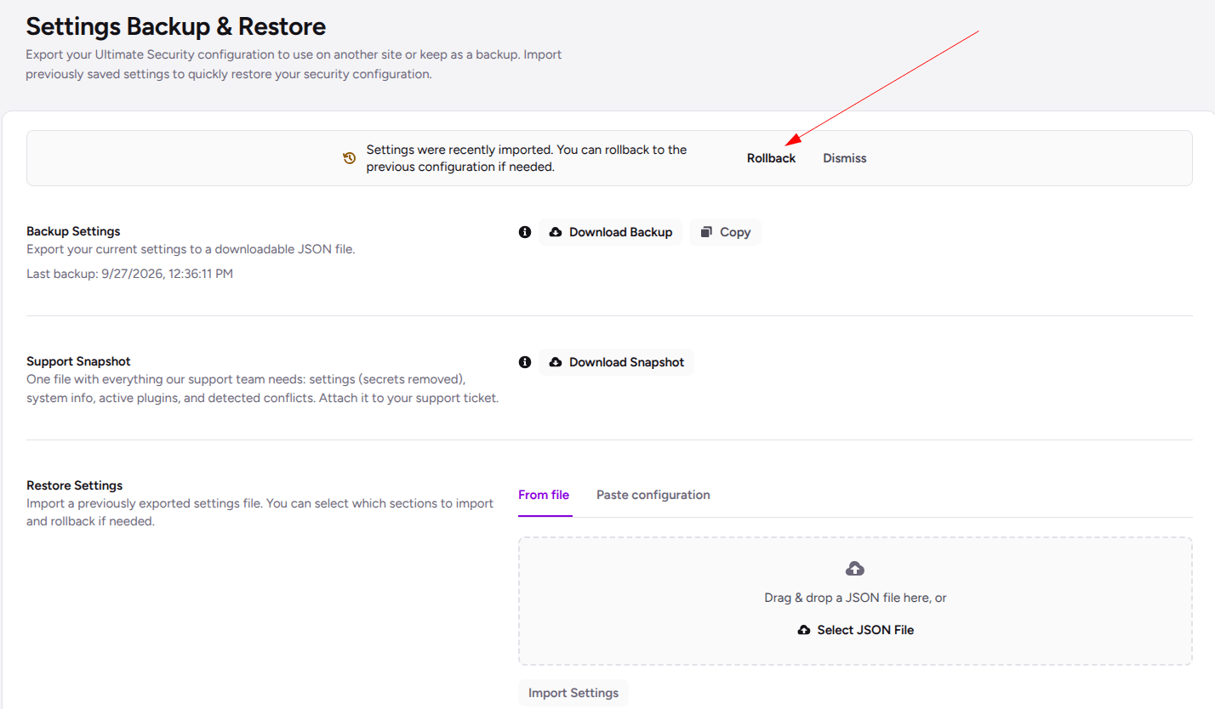Download the support snapshot
The height and width of the screenshot is (709, 1215).
pos(617,362)
